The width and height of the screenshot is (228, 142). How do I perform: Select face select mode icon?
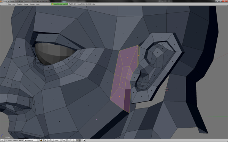coord(77,140)
